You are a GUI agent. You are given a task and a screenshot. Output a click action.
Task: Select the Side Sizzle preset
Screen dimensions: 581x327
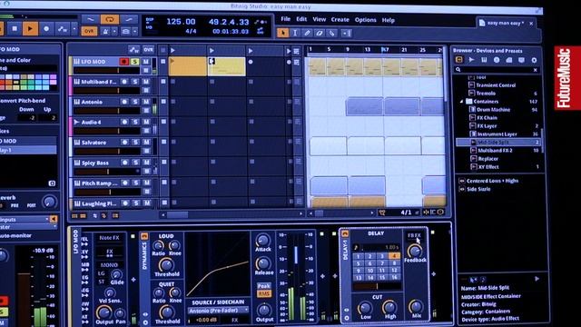[478, 189]
